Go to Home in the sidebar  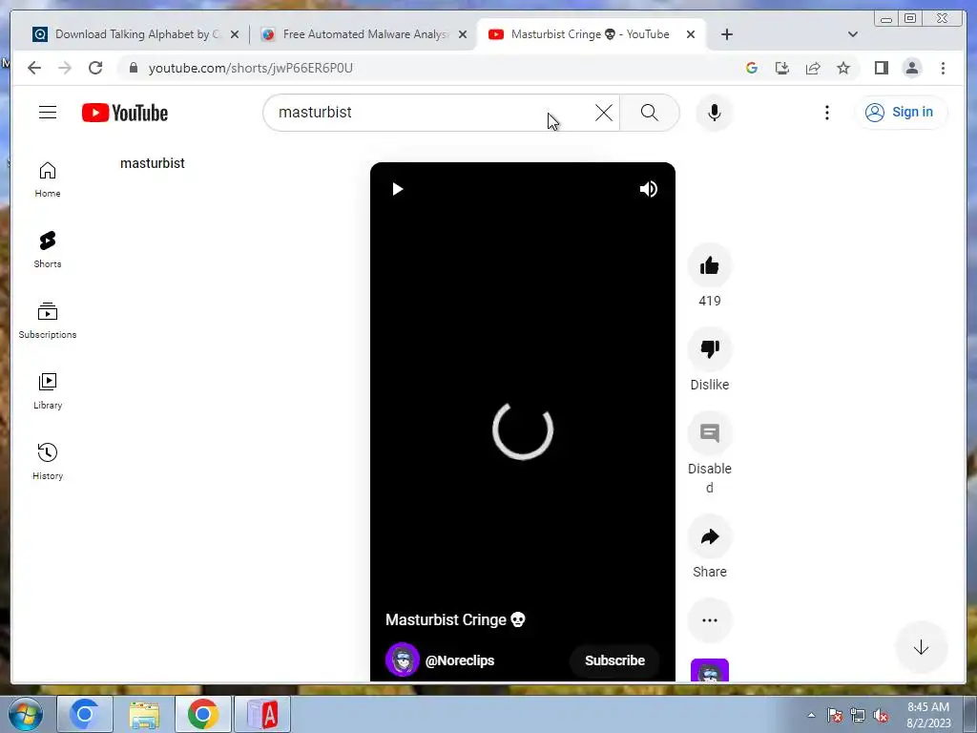[x=48, y=179]
